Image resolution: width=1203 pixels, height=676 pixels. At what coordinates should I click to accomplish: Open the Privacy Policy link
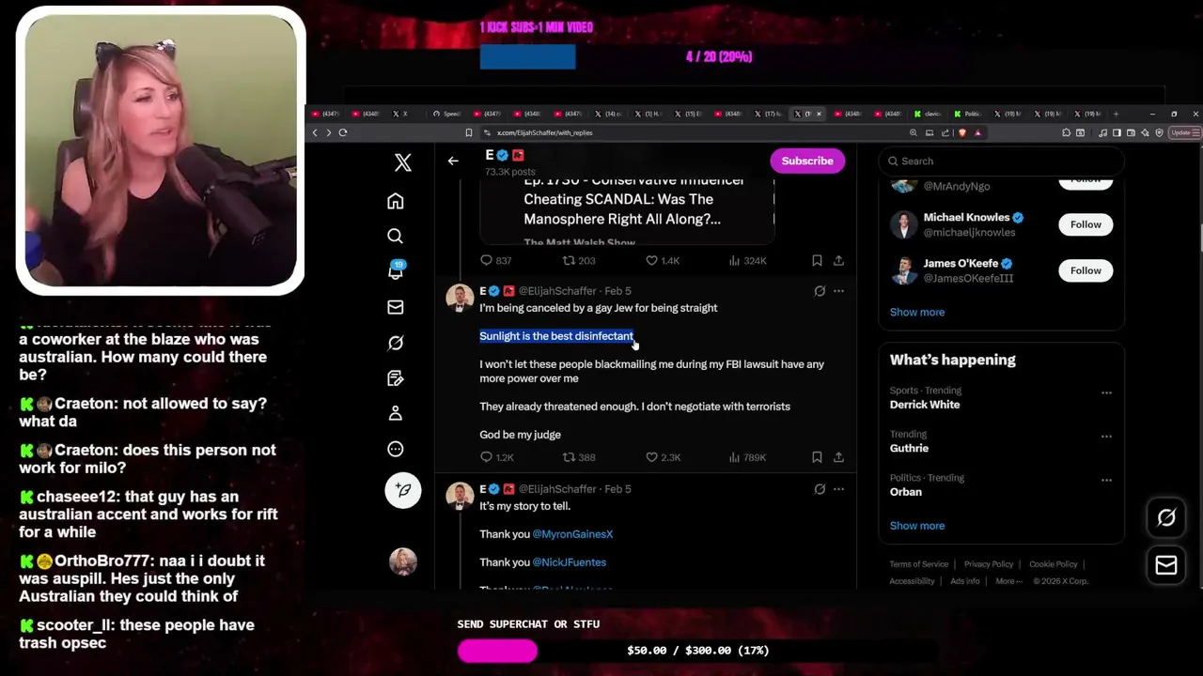click(x=989, y=564)
